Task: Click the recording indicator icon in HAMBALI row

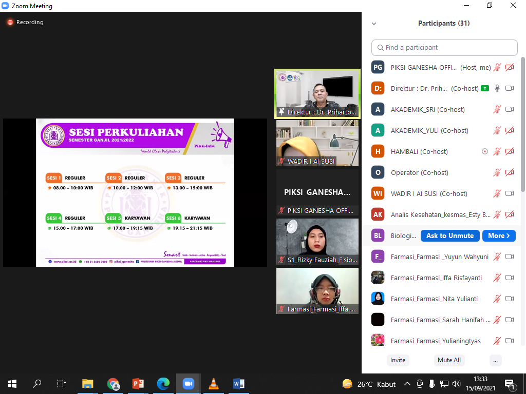Action: click(485, 151)
